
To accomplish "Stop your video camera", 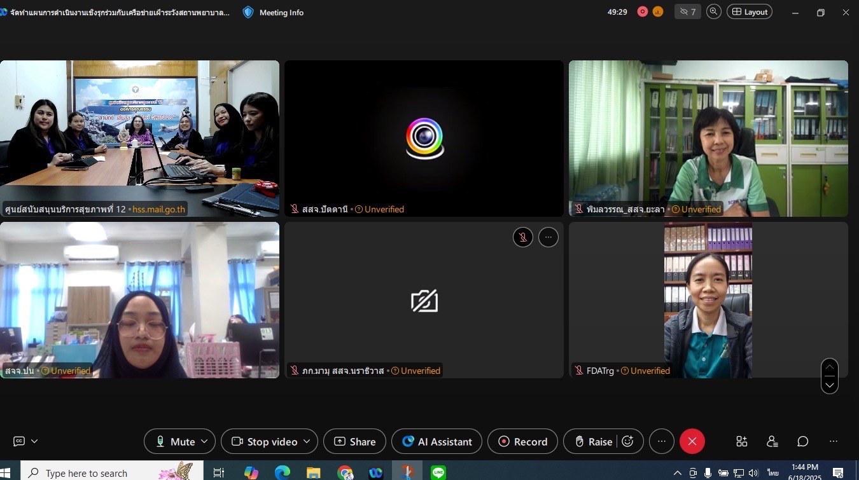I will tap(264, 441).
